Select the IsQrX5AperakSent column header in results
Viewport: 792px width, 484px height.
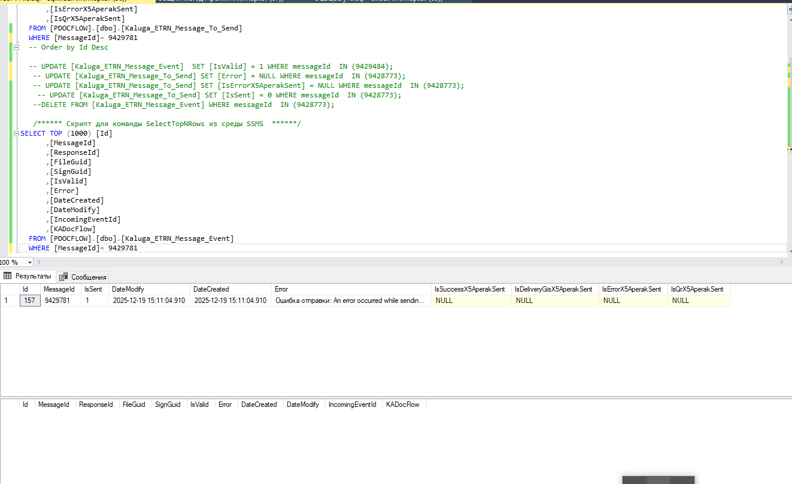pos(698,289)
